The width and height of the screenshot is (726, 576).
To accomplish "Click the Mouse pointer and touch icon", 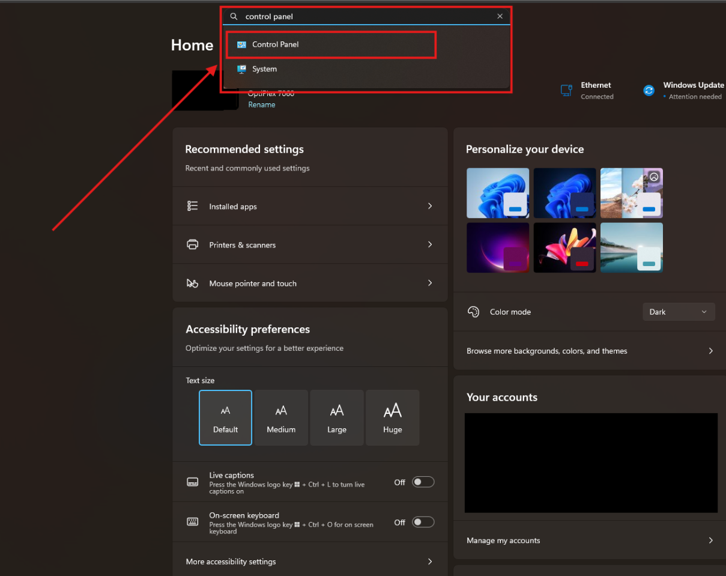I will [192, 283].
